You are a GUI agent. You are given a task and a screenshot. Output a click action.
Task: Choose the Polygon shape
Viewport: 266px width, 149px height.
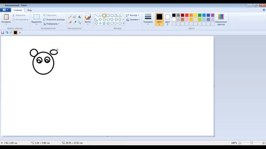click(116, 16)
